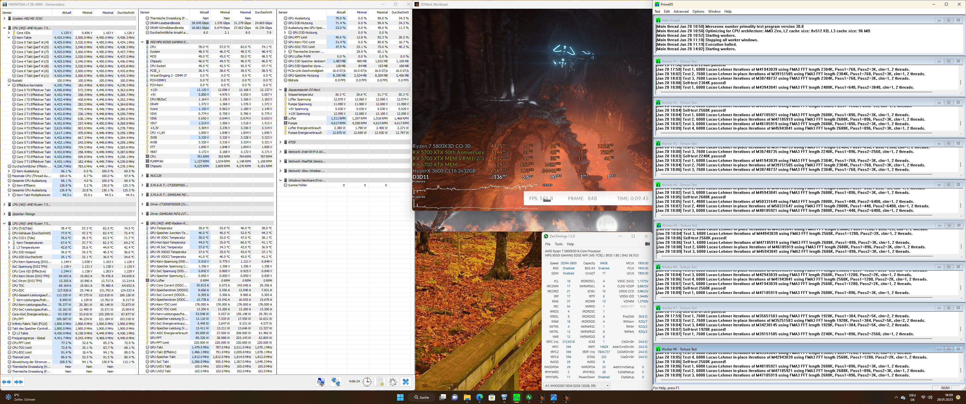Open Prime95 Window menu
Image resolution: width=966 pixels, height=404 pixels.
pos(714,12)
